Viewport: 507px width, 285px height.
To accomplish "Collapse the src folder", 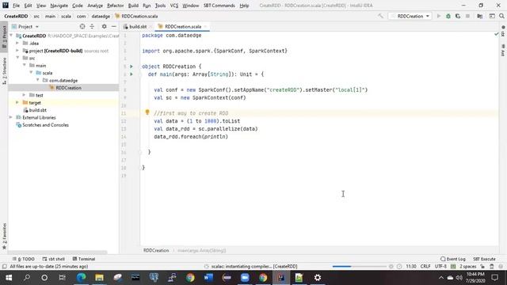I will tap(17, 58).
